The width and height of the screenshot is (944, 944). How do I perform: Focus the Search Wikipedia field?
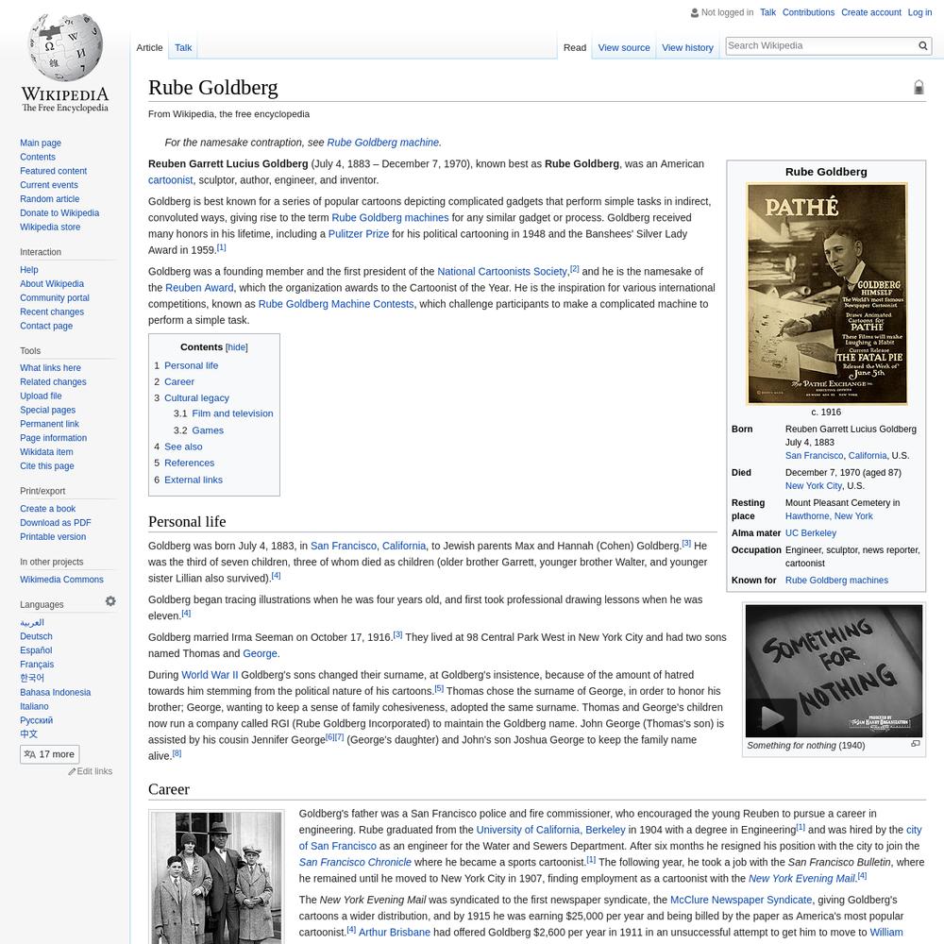pos(822,45)
